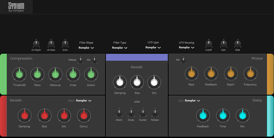The width and height of the screenshot is (274, 138).
Task: Click the Drive knob
Action: 65,44
